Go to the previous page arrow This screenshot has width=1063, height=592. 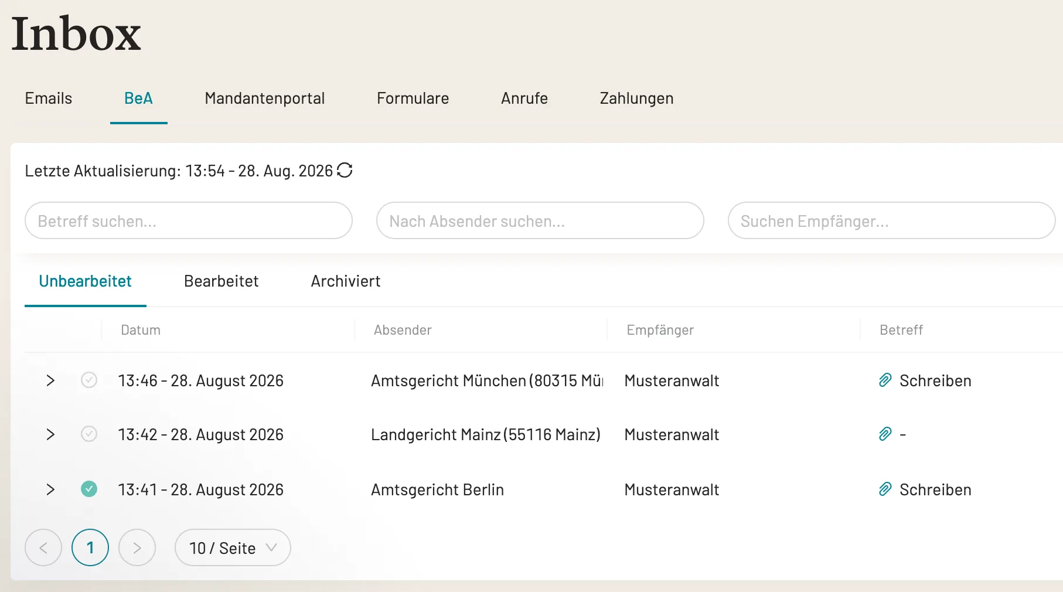pyautogui.click(x=43, y=547)
